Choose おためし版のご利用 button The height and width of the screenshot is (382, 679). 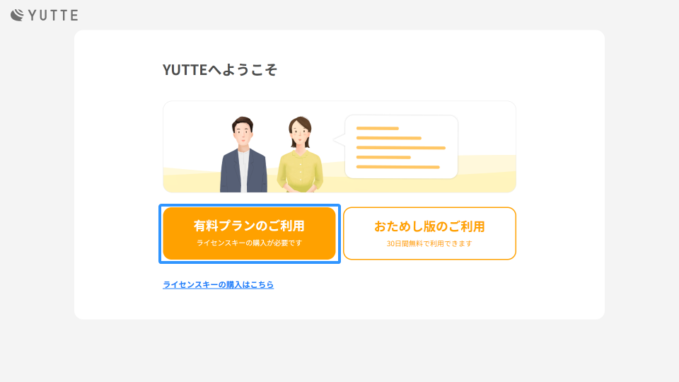pyautogui.click(x=429, y=233)
